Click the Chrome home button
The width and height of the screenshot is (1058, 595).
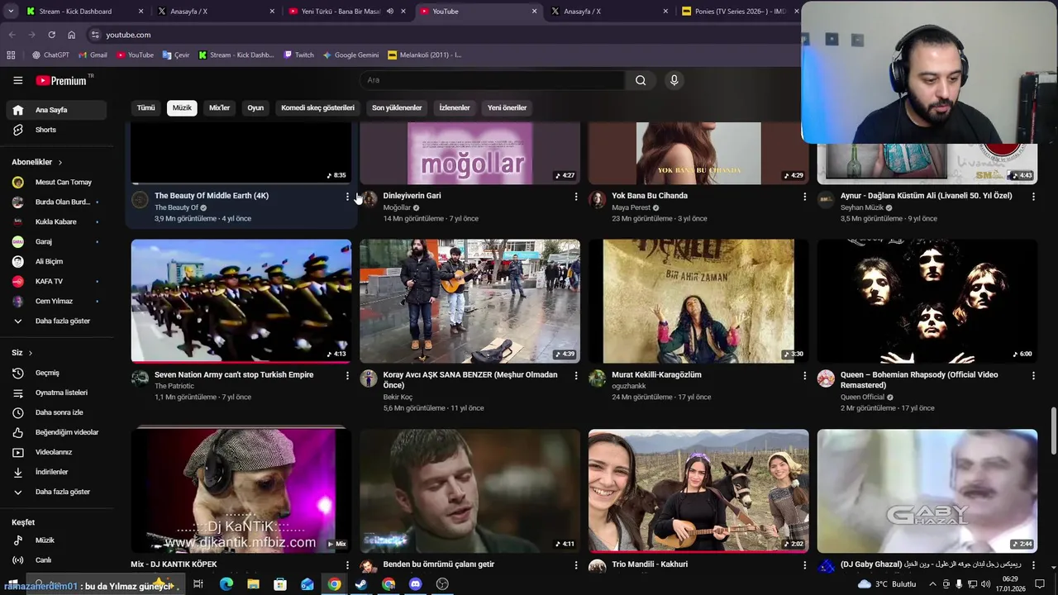tap(71, 35)
